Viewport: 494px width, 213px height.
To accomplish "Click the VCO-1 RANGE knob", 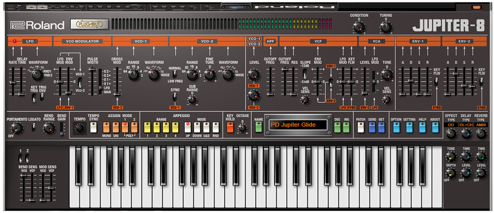I will click(133, 75).
